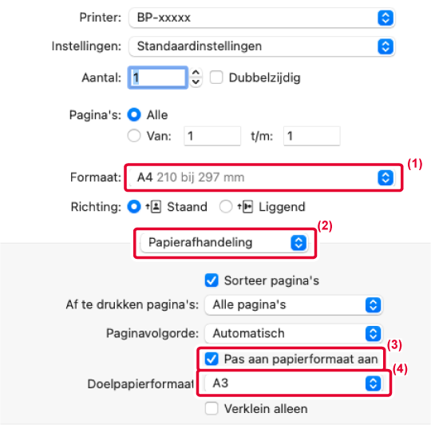The width and height of the screenshot is (431, 425).
Task: Click blue arrows icon of Printer popup
Action: [386, 18]
